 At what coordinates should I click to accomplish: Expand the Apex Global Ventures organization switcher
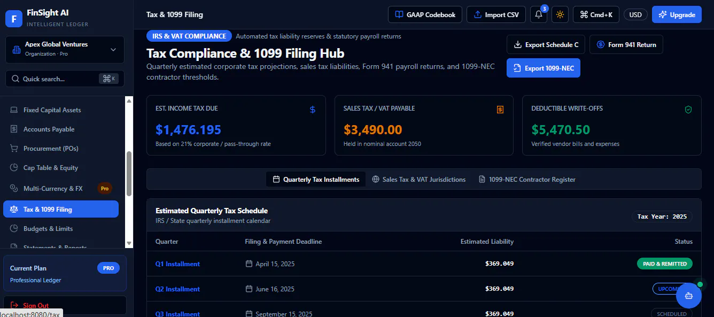[65, 50]
